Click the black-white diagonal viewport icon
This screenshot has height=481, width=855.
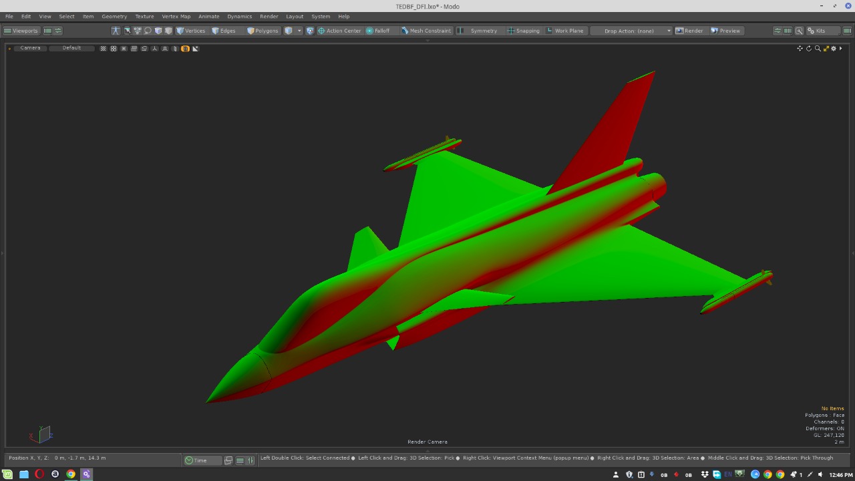tap(195, 49)
